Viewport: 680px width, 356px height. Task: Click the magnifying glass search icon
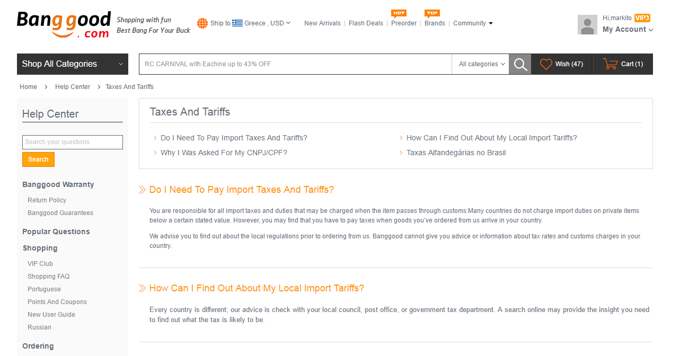click(520, 64)
